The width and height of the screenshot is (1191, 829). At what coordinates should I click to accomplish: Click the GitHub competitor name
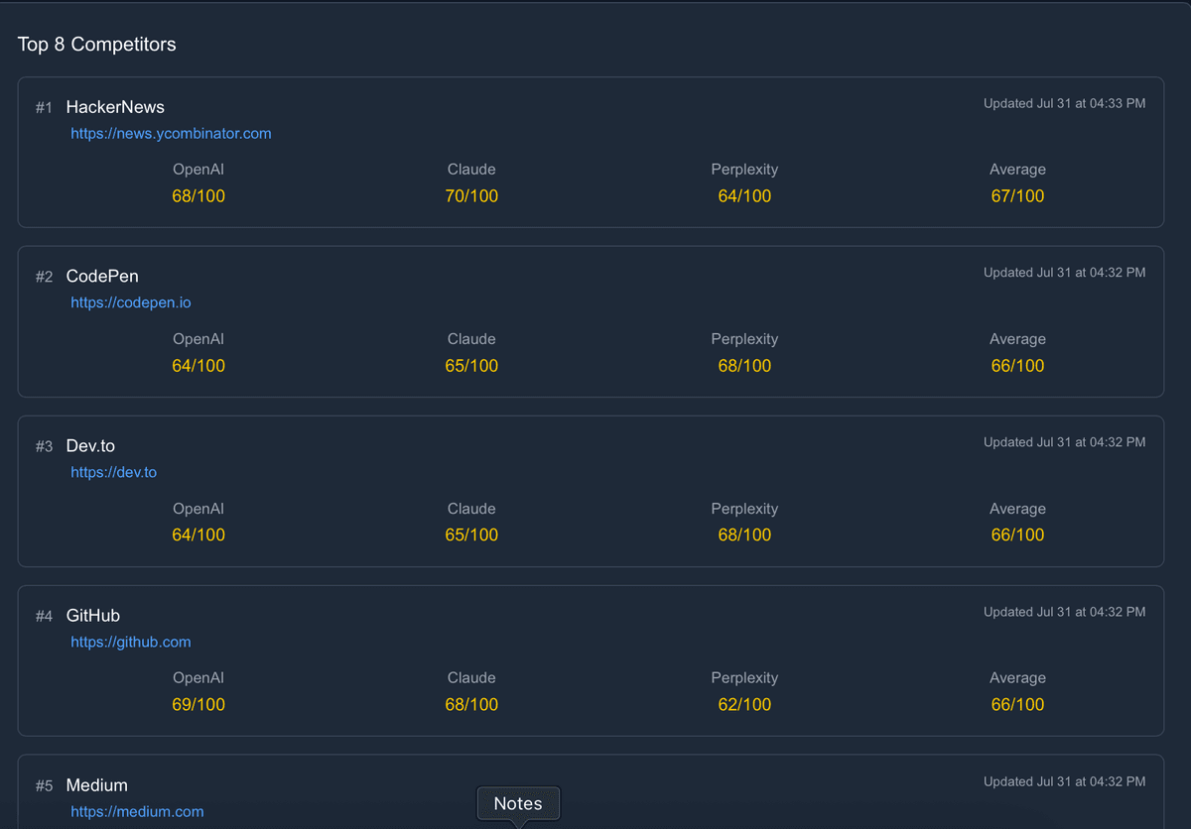click(92, 615)
